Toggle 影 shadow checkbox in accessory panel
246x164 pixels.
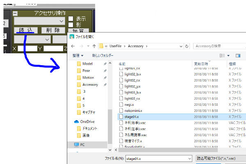pyautogui.click(x=71, y=25)
